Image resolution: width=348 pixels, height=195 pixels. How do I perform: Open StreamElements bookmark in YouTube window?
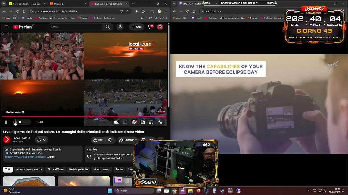62,18
